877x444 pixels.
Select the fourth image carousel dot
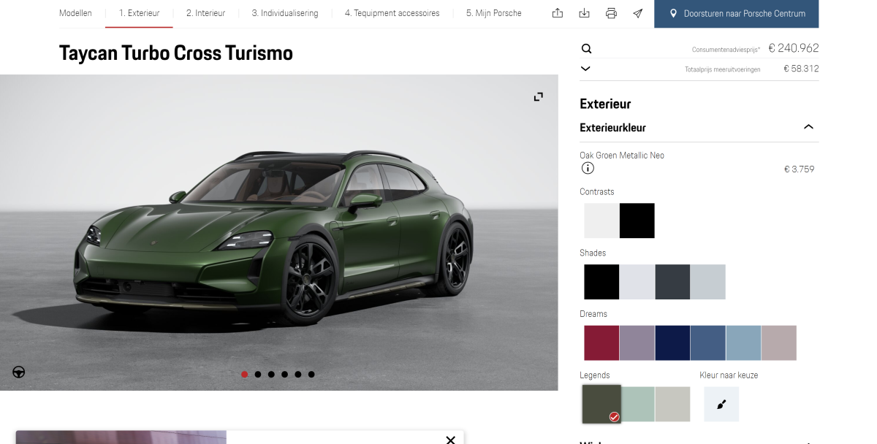(284, 375)
